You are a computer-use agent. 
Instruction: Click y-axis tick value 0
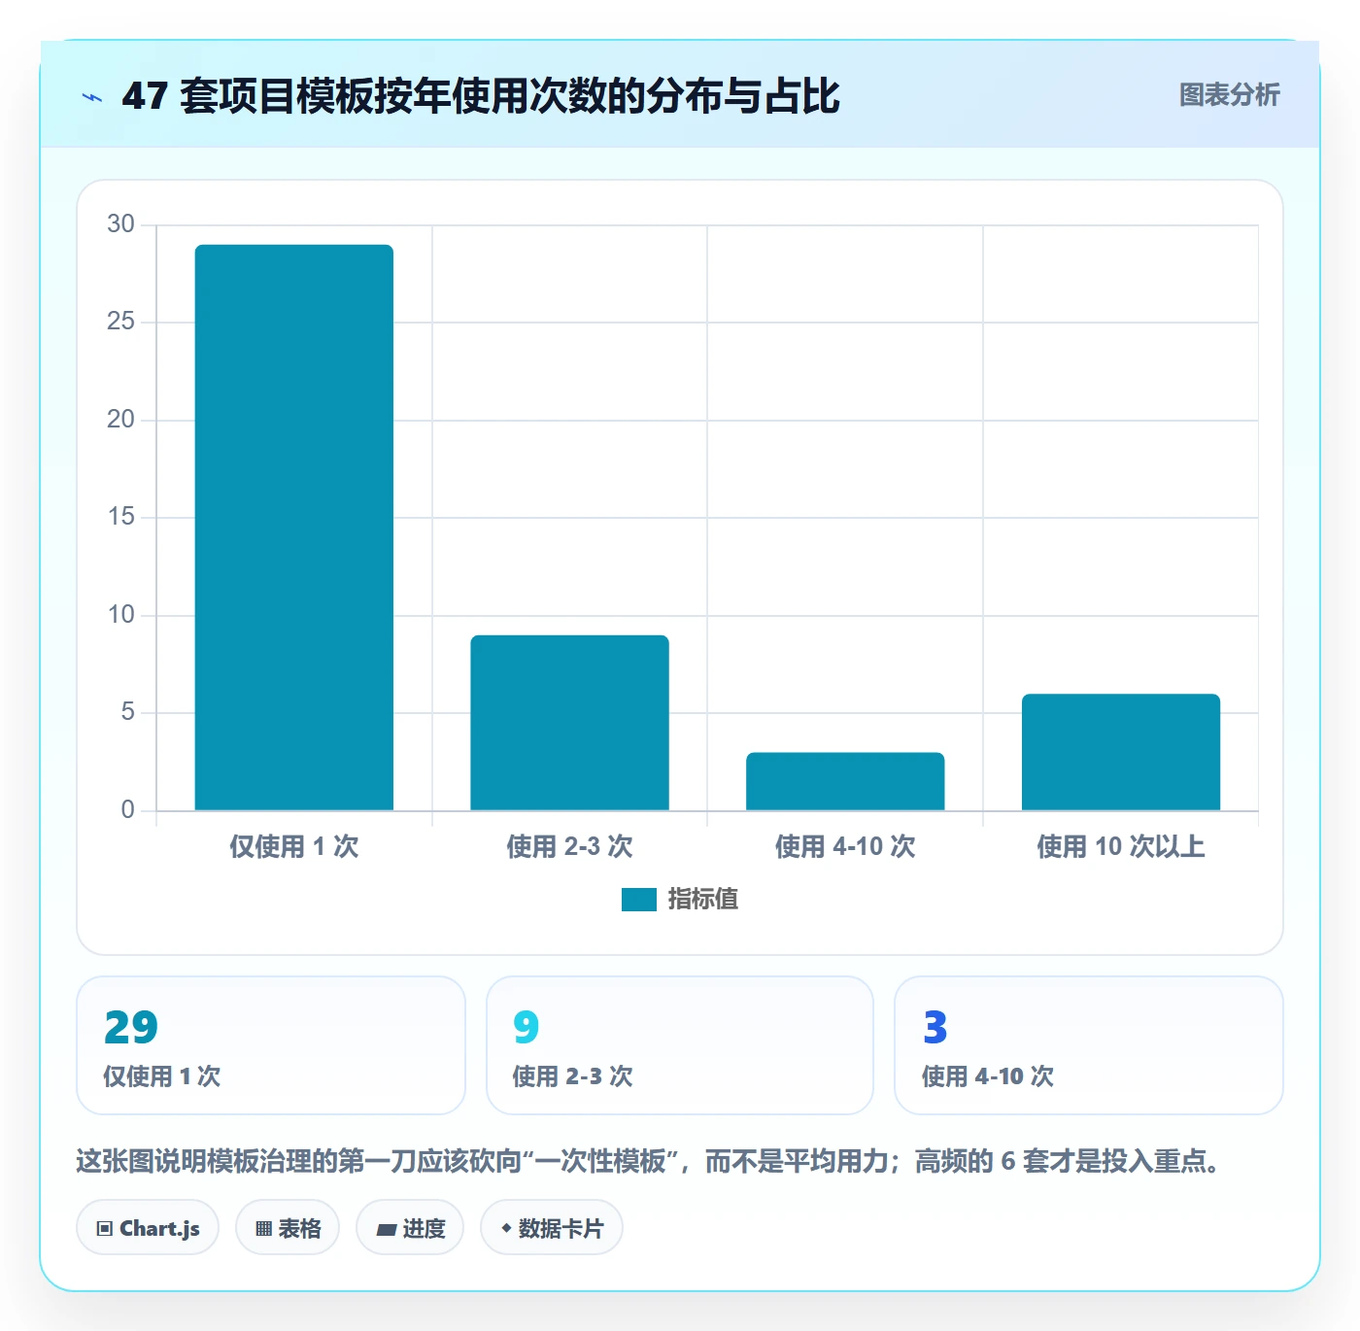pos(127,809)
